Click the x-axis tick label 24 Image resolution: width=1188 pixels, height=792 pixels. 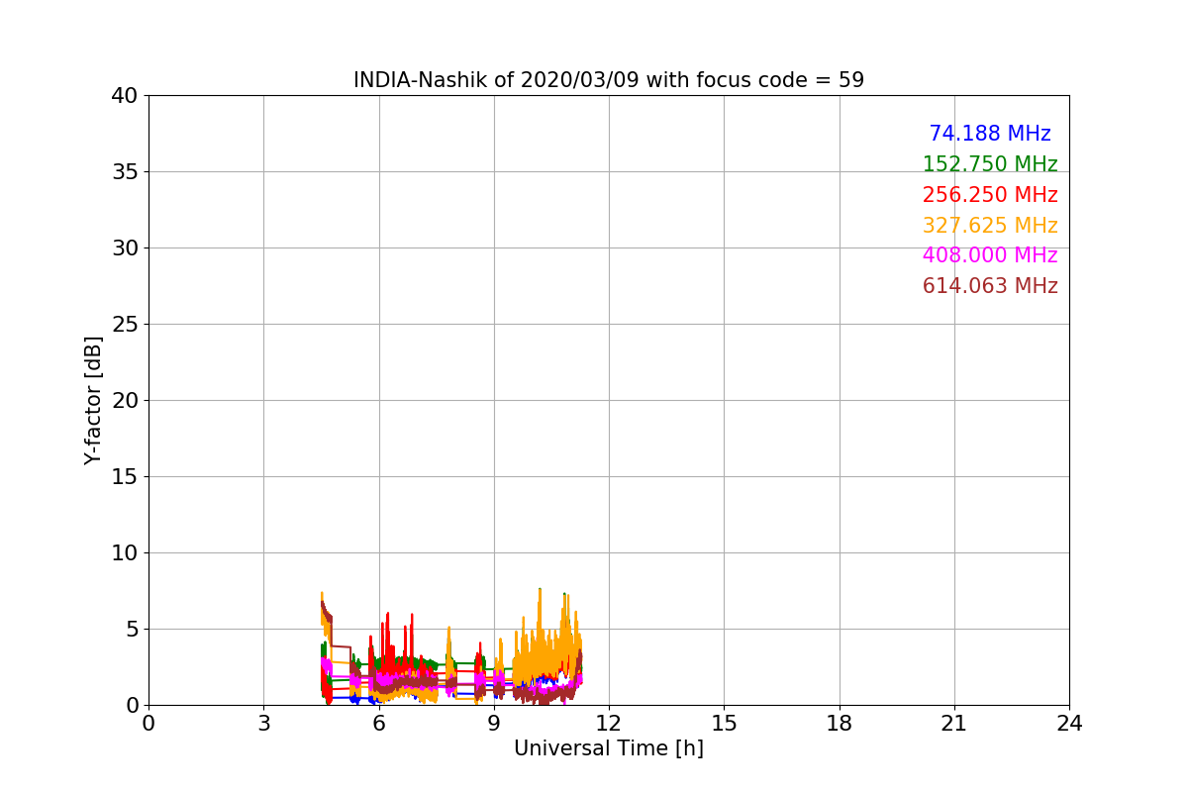click(1069, 724)
